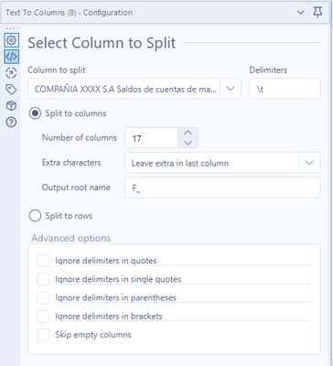This screenshot has width=333, height=366.
Task: Click the Advanced options heading
Action: (x=71, y=238)
